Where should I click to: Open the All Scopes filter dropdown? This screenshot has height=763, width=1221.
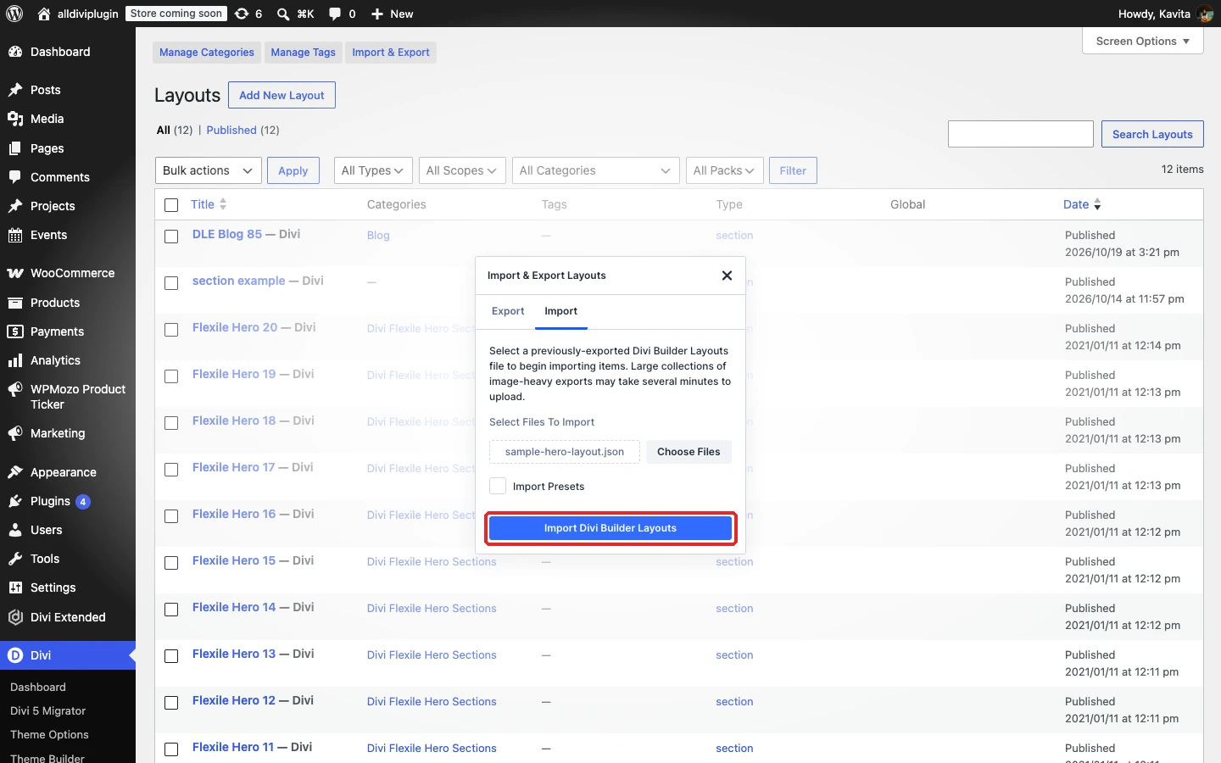point(462,170)
